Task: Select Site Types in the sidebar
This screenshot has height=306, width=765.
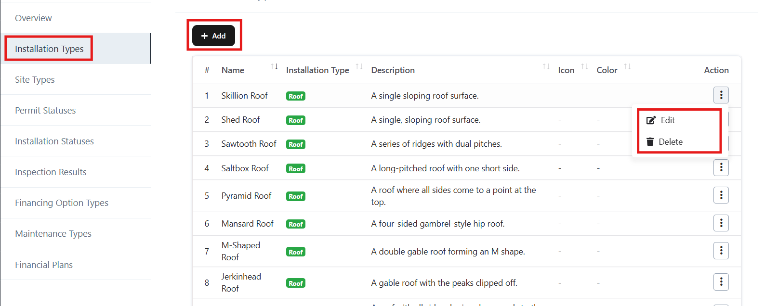Action: 35,80
